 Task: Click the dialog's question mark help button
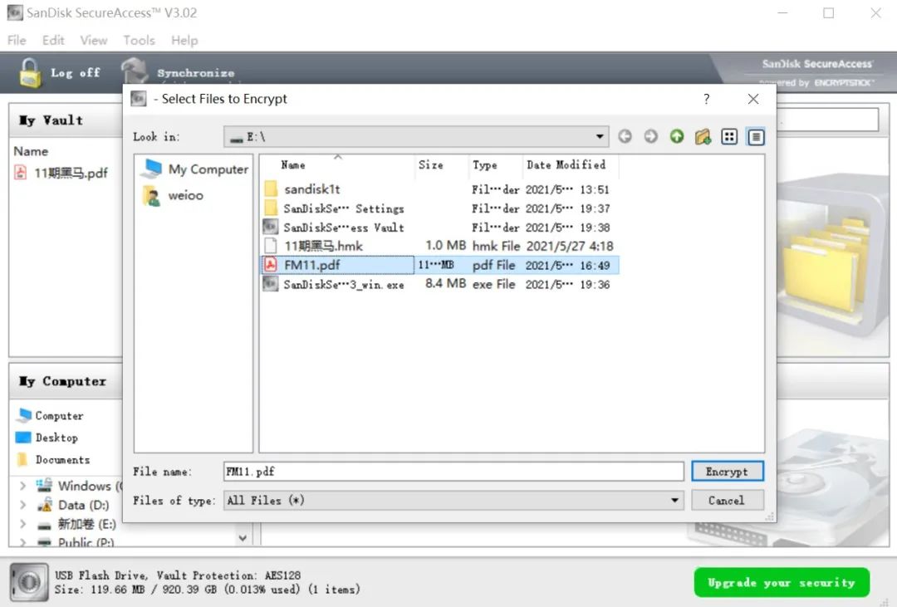[707, 99]
